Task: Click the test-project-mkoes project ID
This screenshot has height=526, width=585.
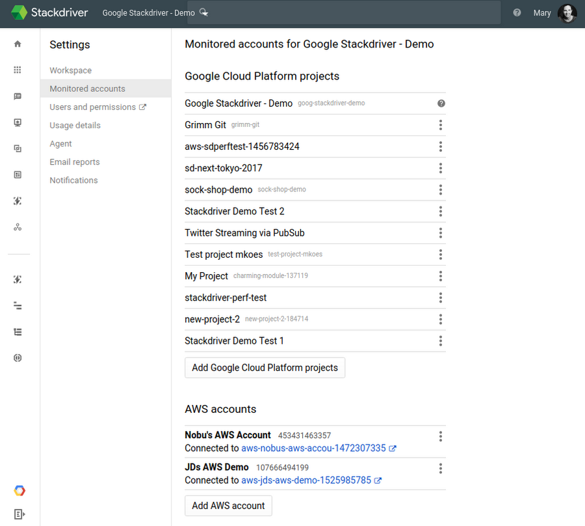Action: coord(295,254)
